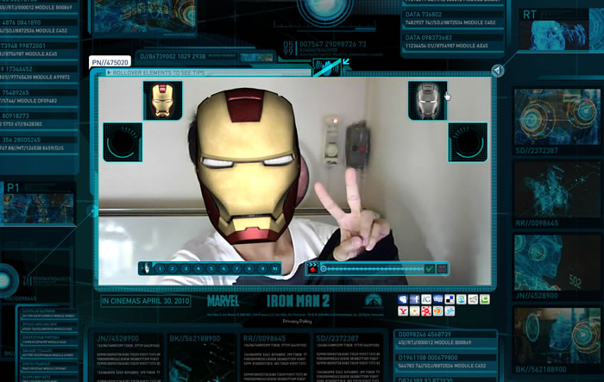Click the D//86739002 1029 2938 bar
This screenshot has width=604, height=382.
pyautogui.click(x=206, y=57)
